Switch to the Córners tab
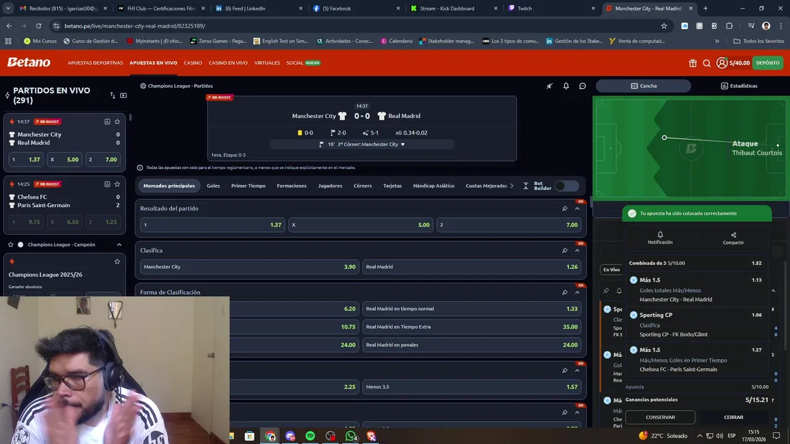Image resolution: width=790 pixels, height=444 pixels. pos(363,186)
